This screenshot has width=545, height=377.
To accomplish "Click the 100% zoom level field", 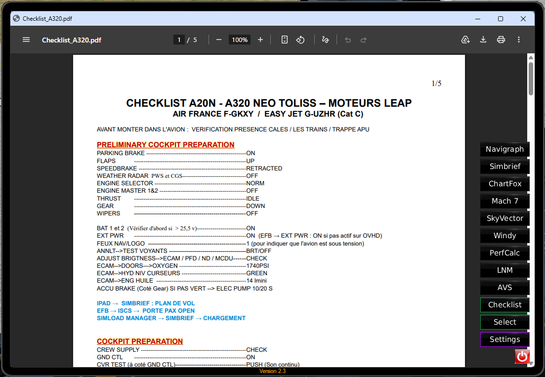I will coord(240,40).
